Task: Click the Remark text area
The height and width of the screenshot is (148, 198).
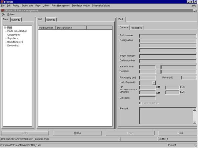Action: (168, 115)
